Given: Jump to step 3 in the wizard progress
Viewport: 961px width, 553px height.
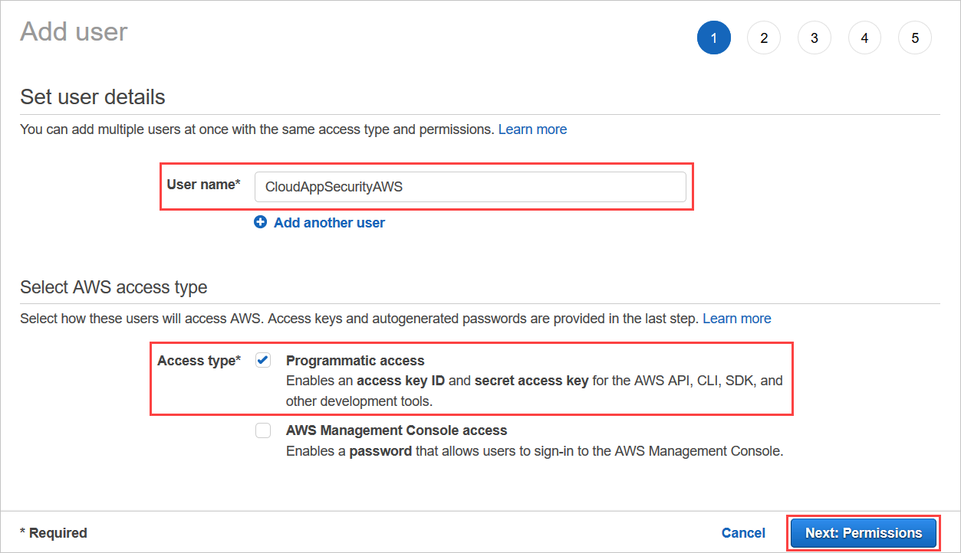Looking at the screenshot, I should click(x=814, y=38).
